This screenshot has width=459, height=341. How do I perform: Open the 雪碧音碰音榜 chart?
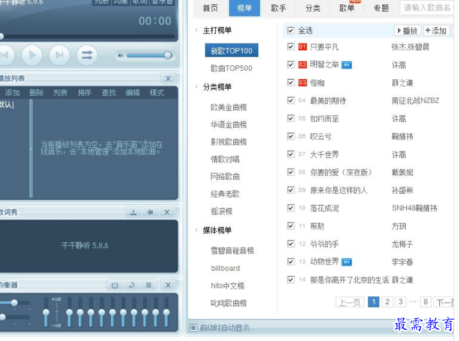tap(232, 251)
